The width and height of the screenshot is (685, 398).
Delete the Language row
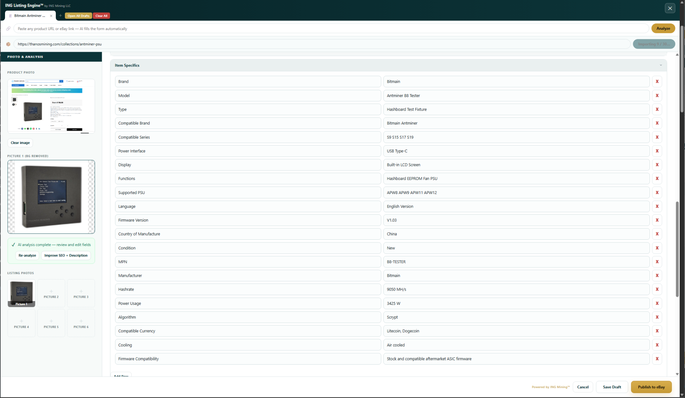[657, 206]
